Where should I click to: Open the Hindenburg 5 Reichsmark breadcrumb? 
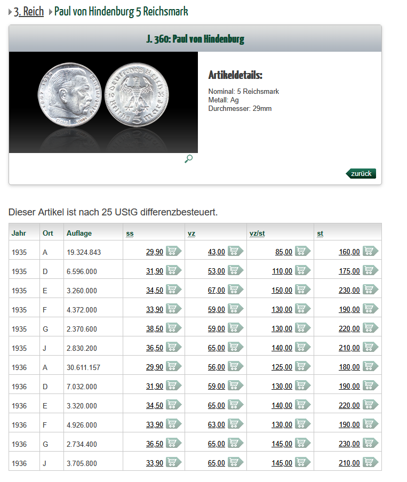tap(121, 12)
